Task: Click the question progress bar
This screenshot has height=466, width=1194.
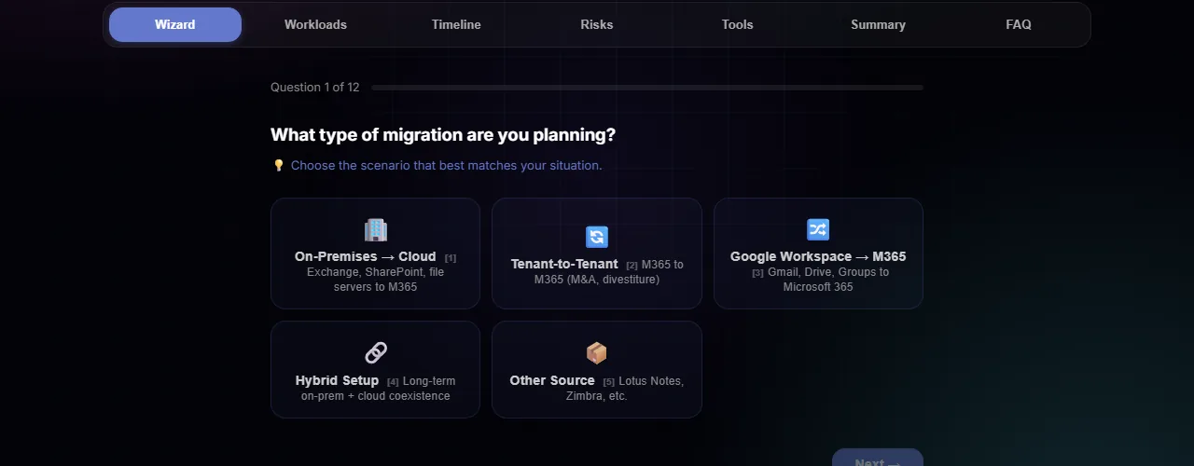Action: 646,88
